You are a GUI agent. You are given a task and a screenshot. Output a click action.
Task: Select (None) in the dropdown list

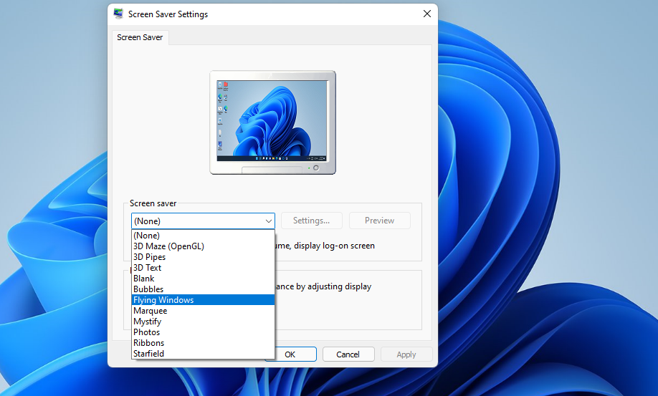pyautogui.click(x=203, y=236)
